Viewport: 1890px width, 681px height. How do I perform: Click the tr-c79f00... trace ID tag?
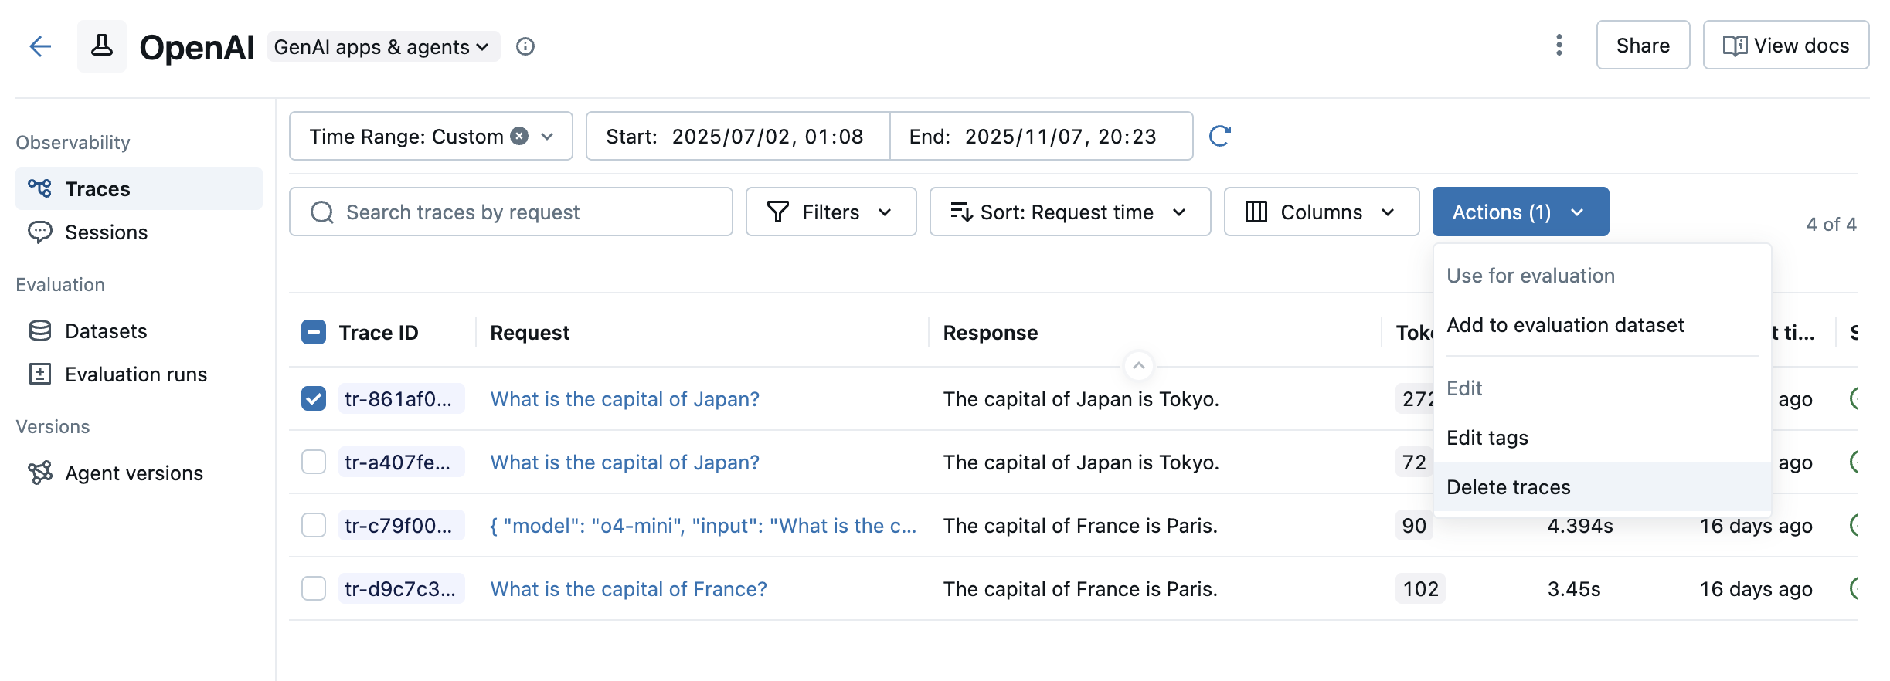401,526
